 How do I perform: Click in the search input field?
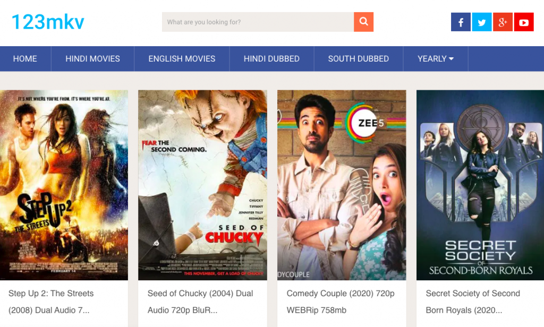[x=258, y=22]
